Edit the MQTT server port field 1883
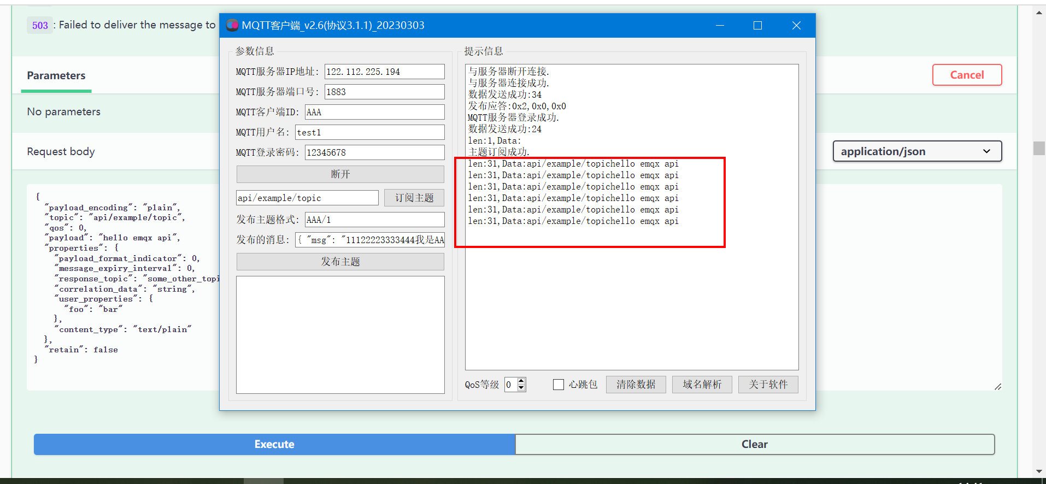 384,92
